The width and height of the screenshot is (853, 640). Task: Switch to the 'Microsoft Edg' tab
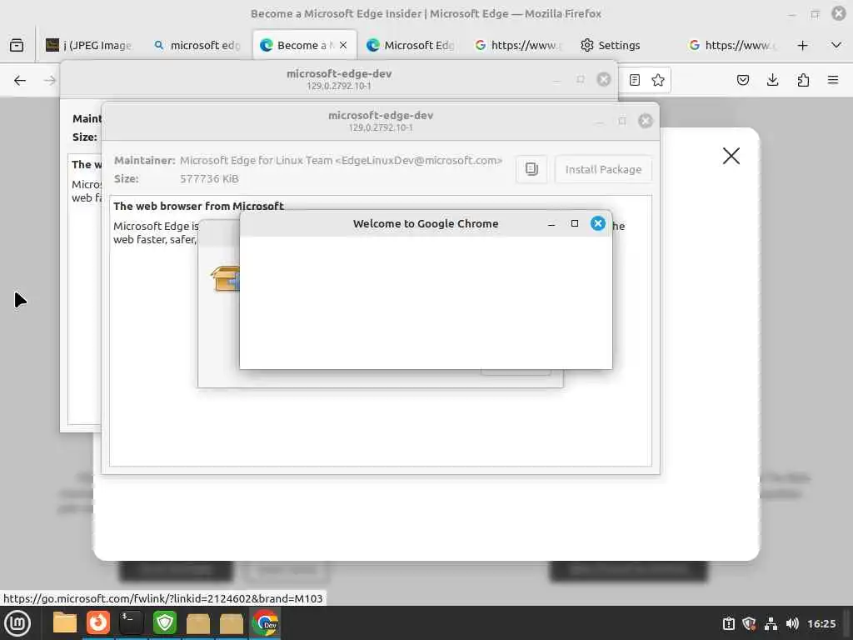coord(411,45)
